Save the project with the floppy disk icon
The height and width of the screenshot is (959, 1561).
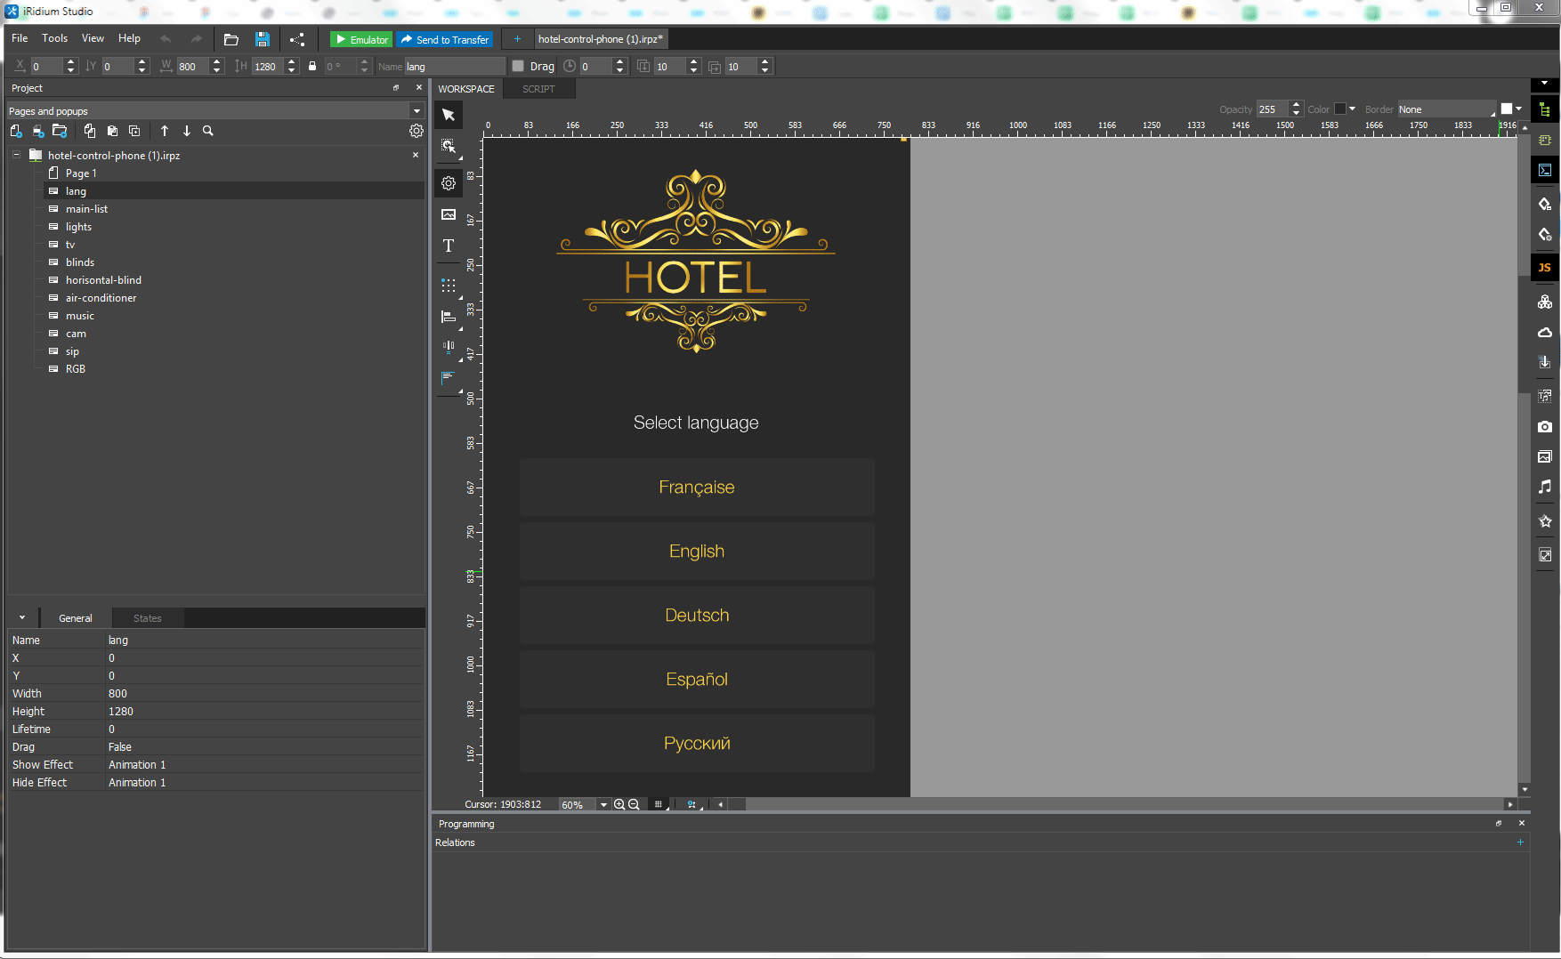click(262, 39)
